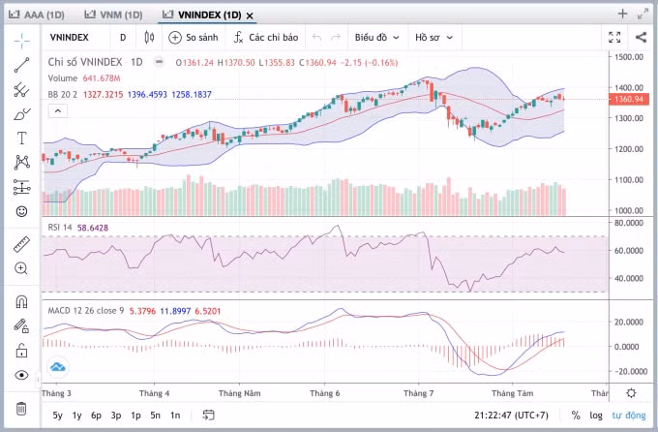Click the trash remove drawings icon
This screenshot has width=658, height=432.
tap(21, 408)
